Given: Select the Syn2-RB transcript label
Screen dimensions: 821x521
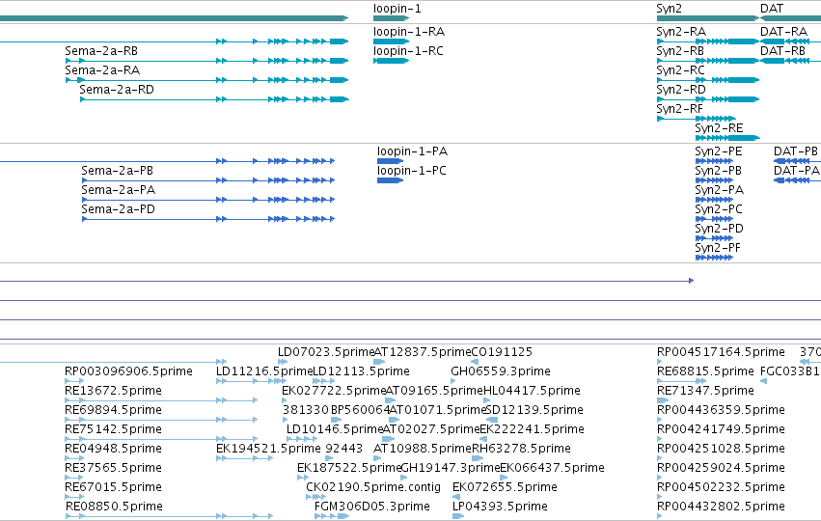Looking at the screenshot, I should pos(680,51).
